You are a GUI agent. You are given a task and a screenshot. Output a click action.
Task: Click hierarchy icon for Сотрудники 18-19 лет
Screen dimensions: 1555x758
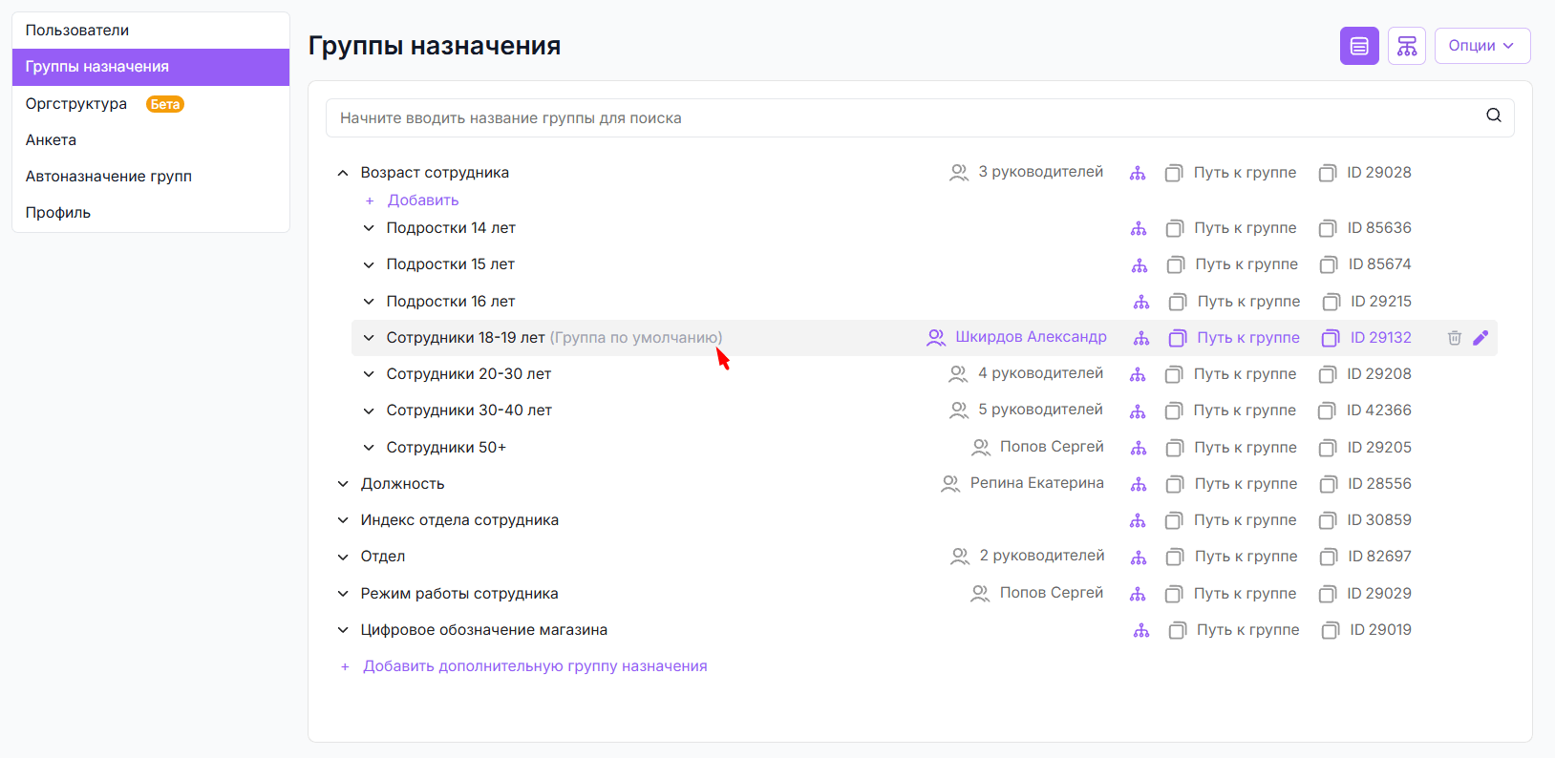click(1141, 339)
